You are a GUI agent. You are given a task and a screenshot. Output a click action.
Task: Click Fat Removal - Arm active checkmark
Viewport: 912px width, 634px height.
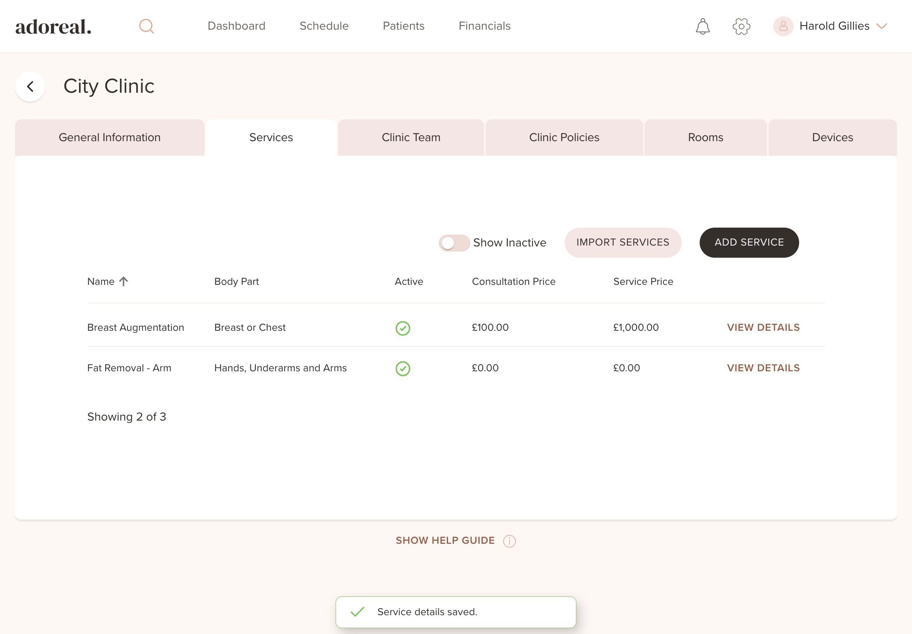click(x=403, y=368)
